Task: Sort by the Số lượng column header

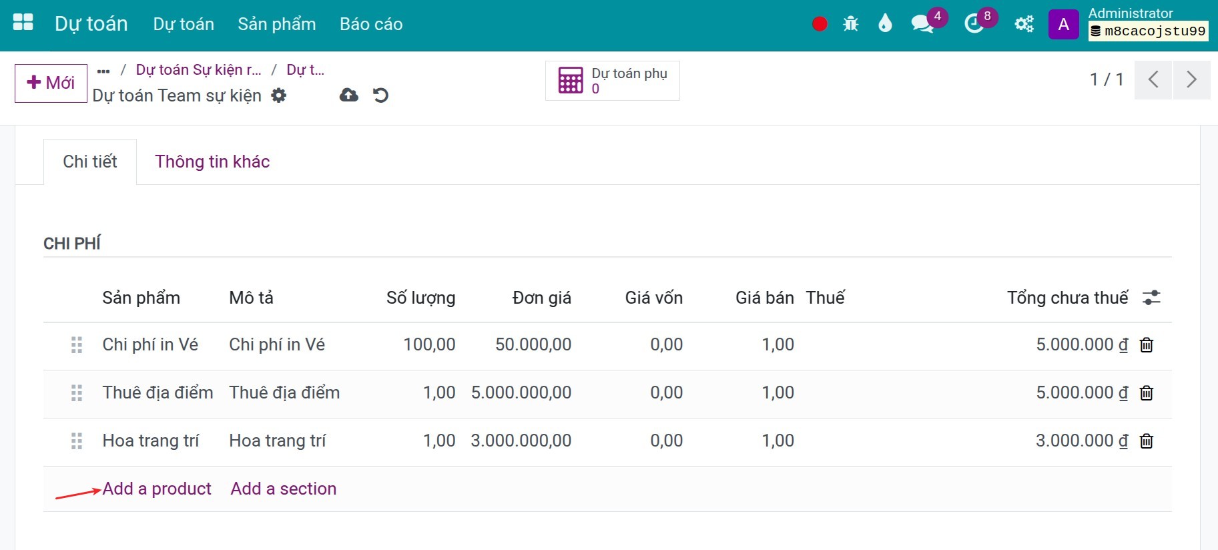Action: [x=421, y=298]
